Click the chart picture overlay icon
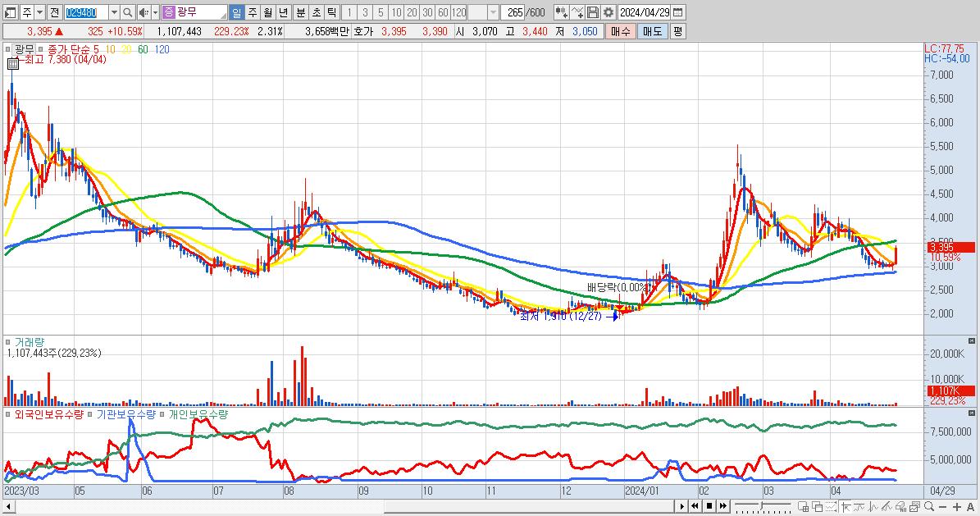Image resolution: width=980 pixels, height=516 pixels. pyautogui.click(x=915, y=507)
